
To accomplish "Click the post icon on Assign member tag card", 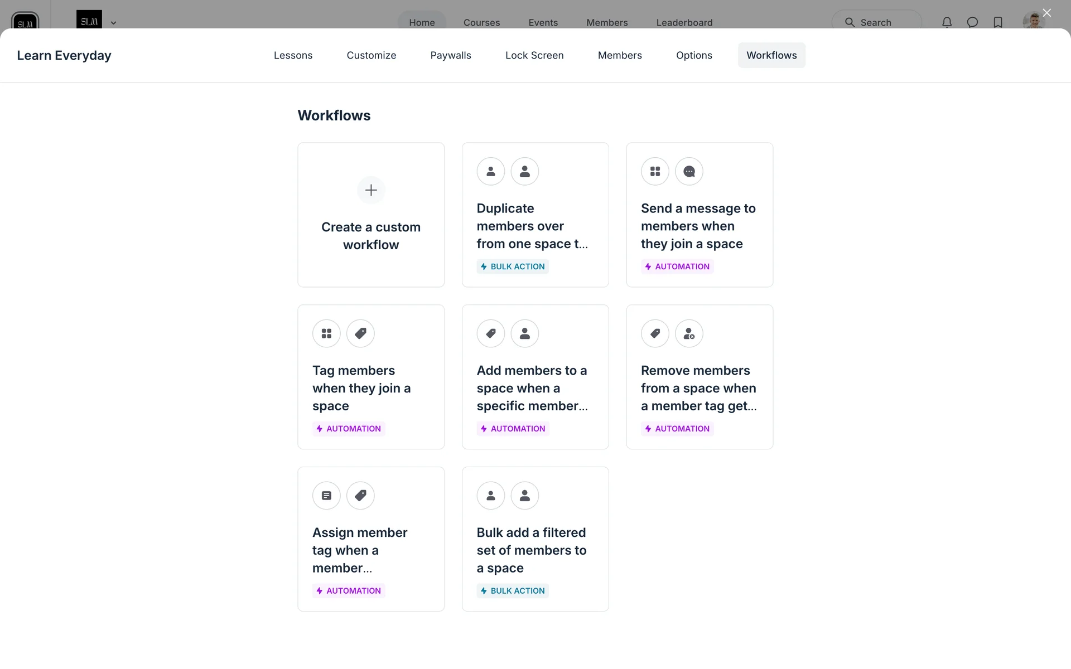I will [x=326, y=496].
